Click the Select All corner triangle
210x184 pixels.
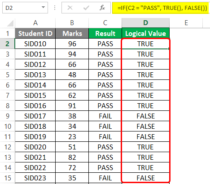10,23
